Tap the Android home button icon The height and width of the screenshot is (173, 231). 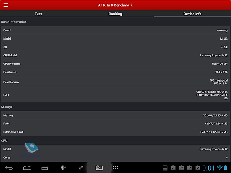click(27, 168)
